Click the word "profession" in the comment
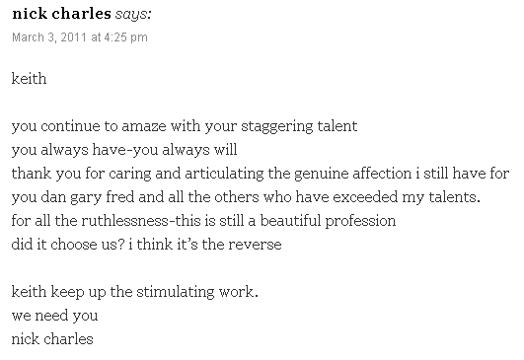The image size is (524, 360). (x=360, y=222)
